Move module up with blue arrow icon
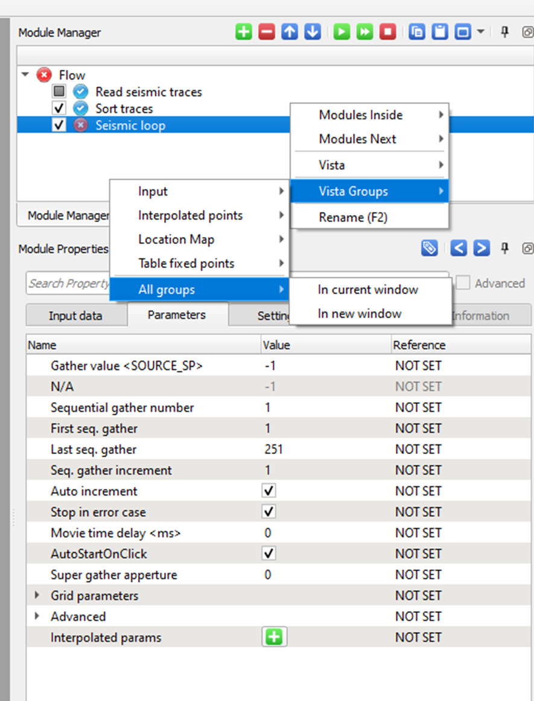Viewport: 534px width, 701px height. 290,32
